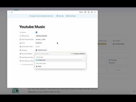This screenshot has height=102, width=136.
Task: Remove Credit Card with its minus button
Action: [x=84, y=60]
